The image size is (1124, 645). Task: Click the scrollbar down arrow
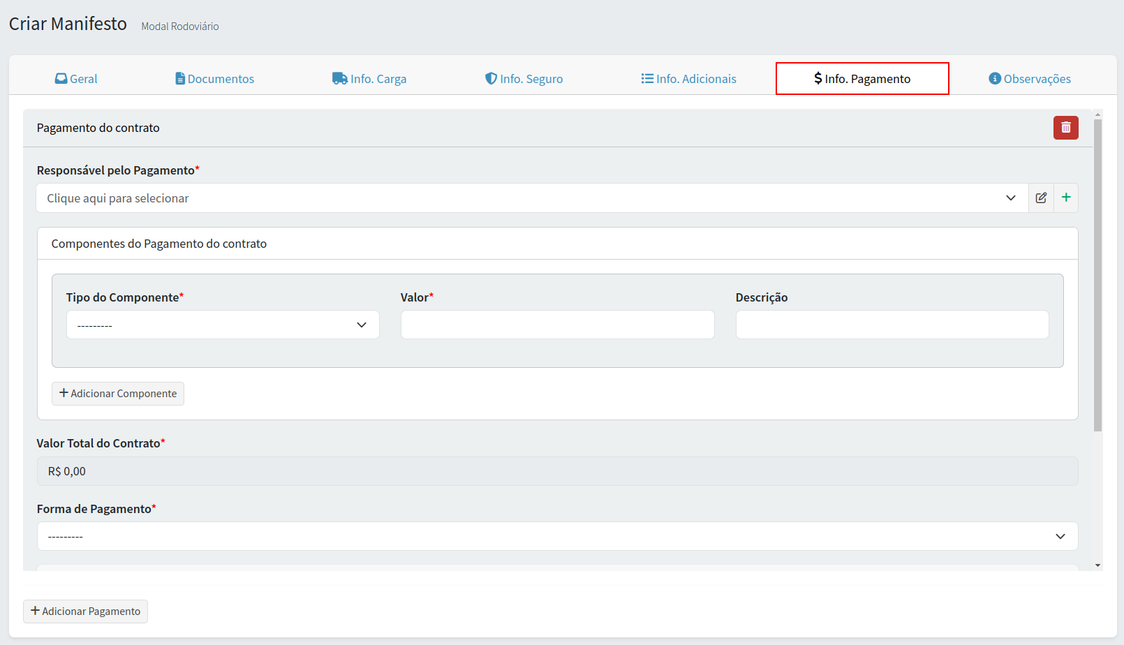point(1097,565)
